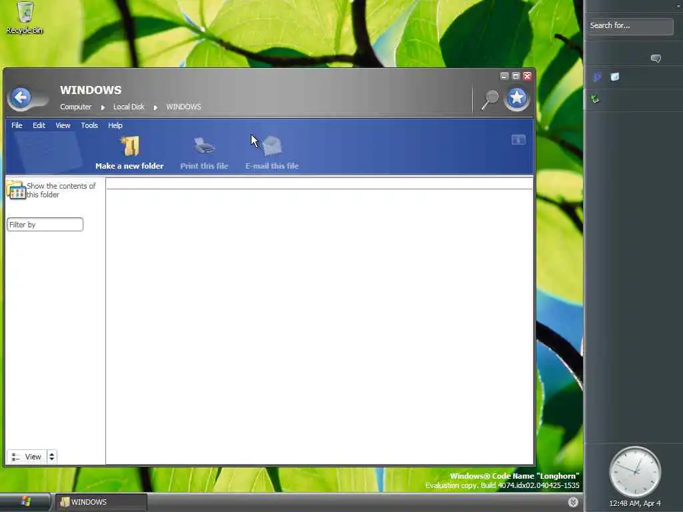Click the cube icon in sidebar
The image size is (683, 512).
[x=614, y=77]
